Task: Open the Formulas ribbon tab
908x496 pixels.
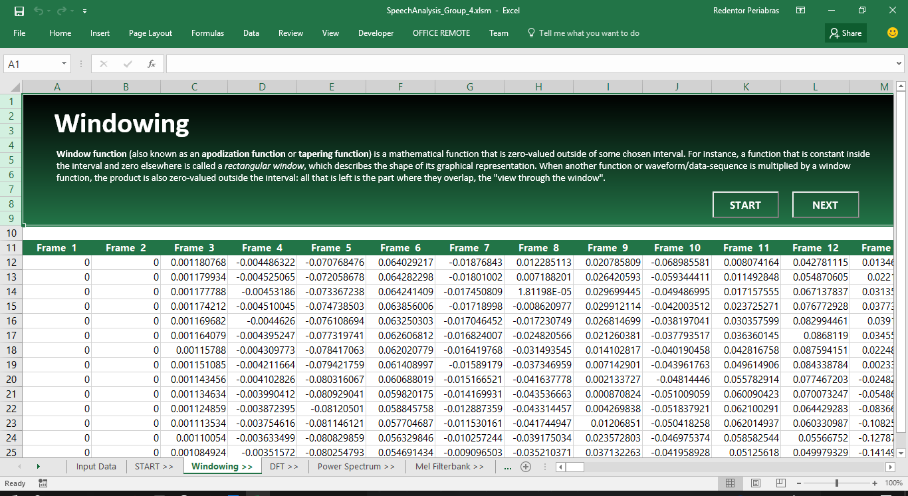Action: tap(207, 33)
